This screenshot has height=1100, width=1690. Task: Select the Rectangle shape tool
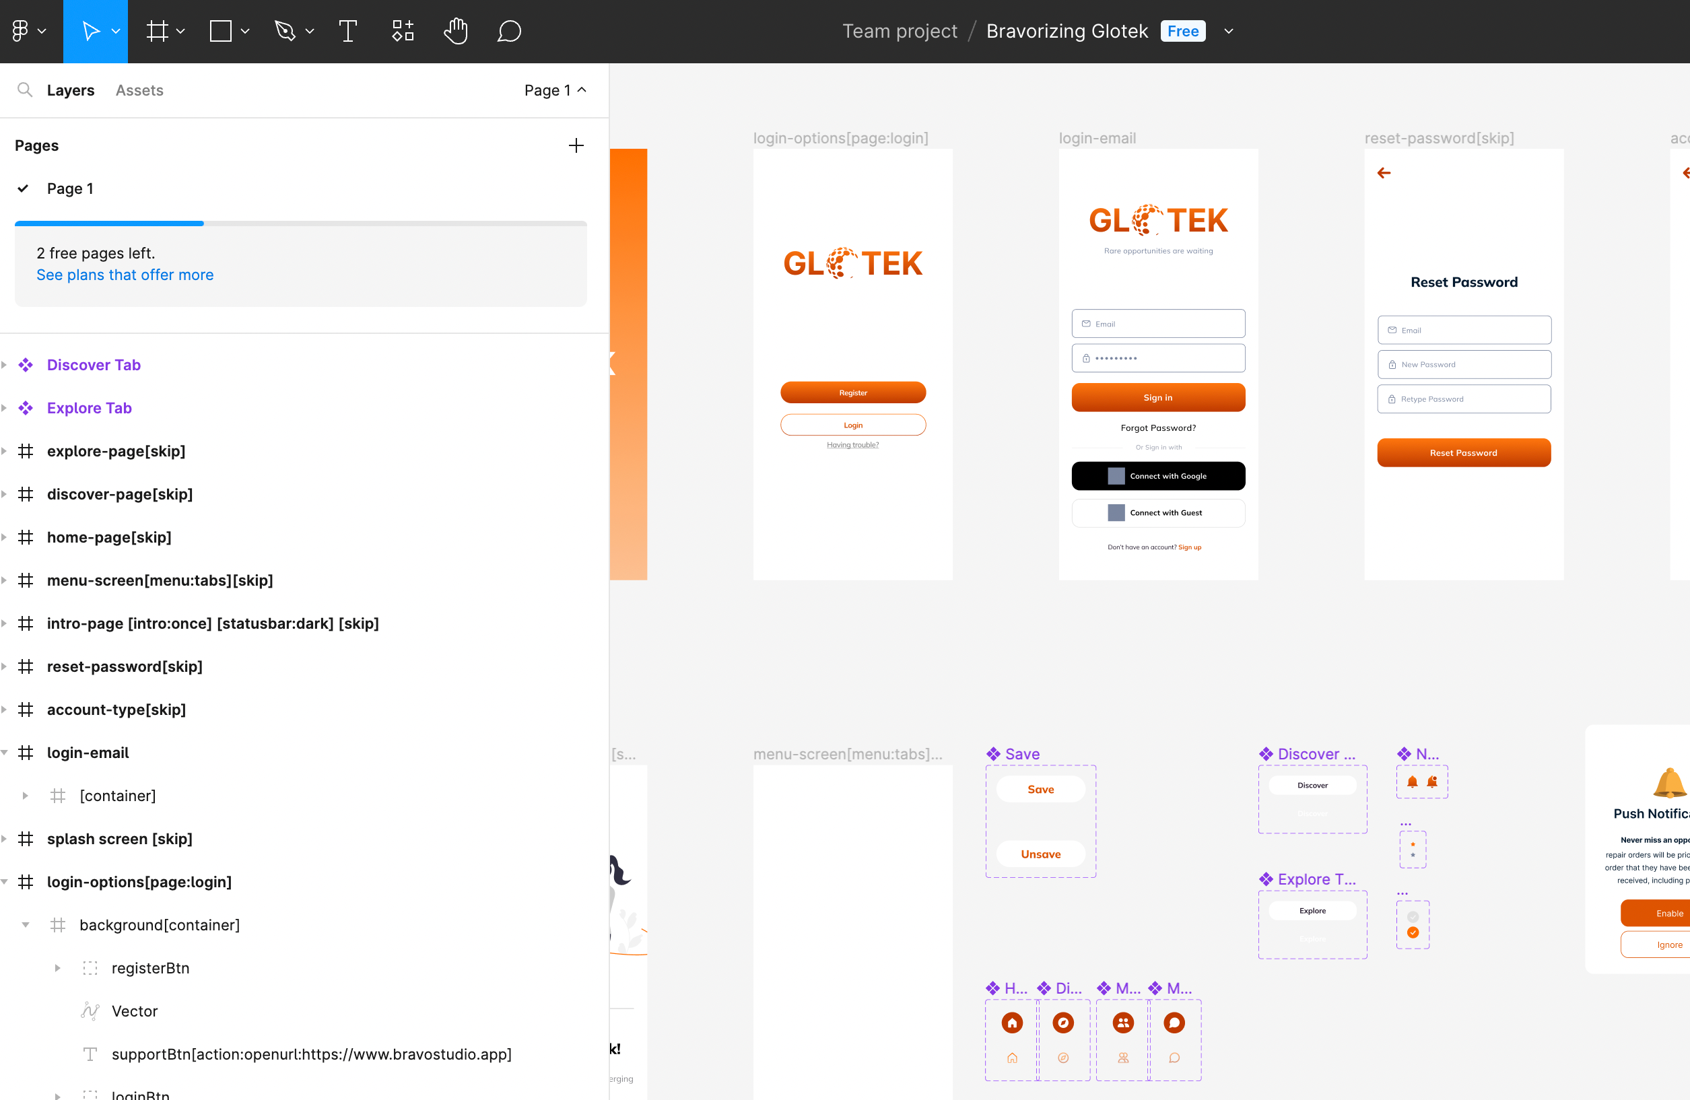pos(221,31)
